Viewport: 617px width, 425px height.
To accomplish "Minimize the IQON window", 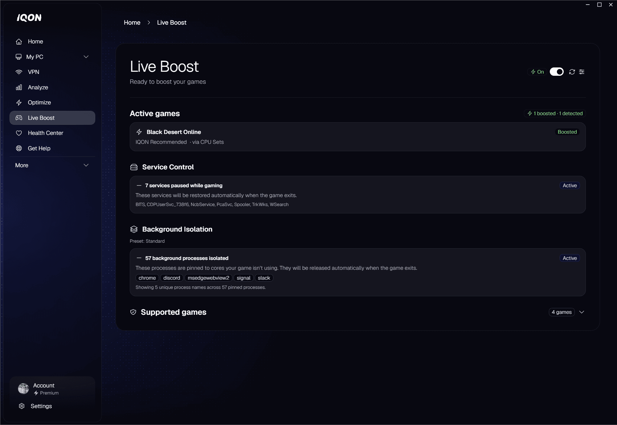I will click(588, 5).
